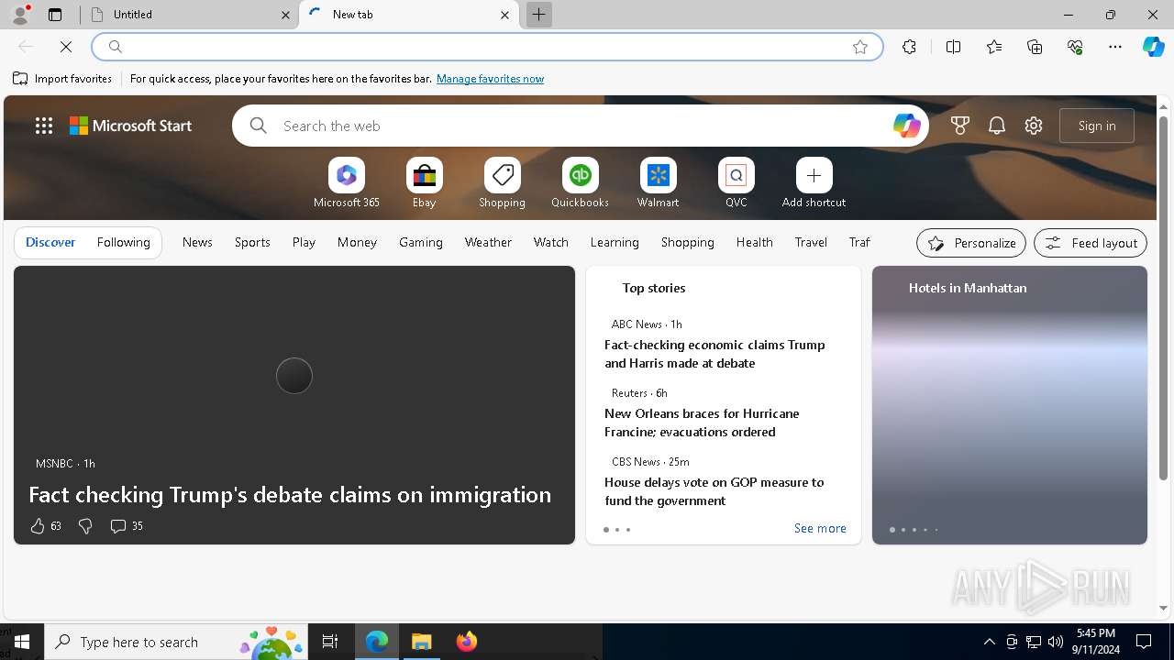Open a new tab with plus button

click(x=539, y=15)
